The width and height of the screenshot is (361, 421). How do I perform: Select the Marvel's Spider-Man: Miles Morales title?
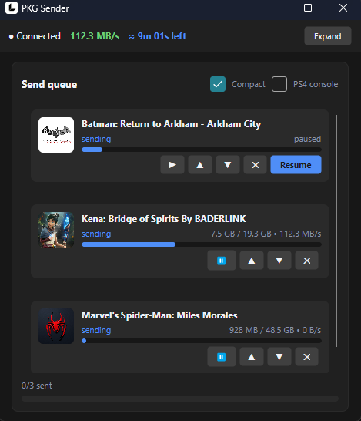coord(159,315)
